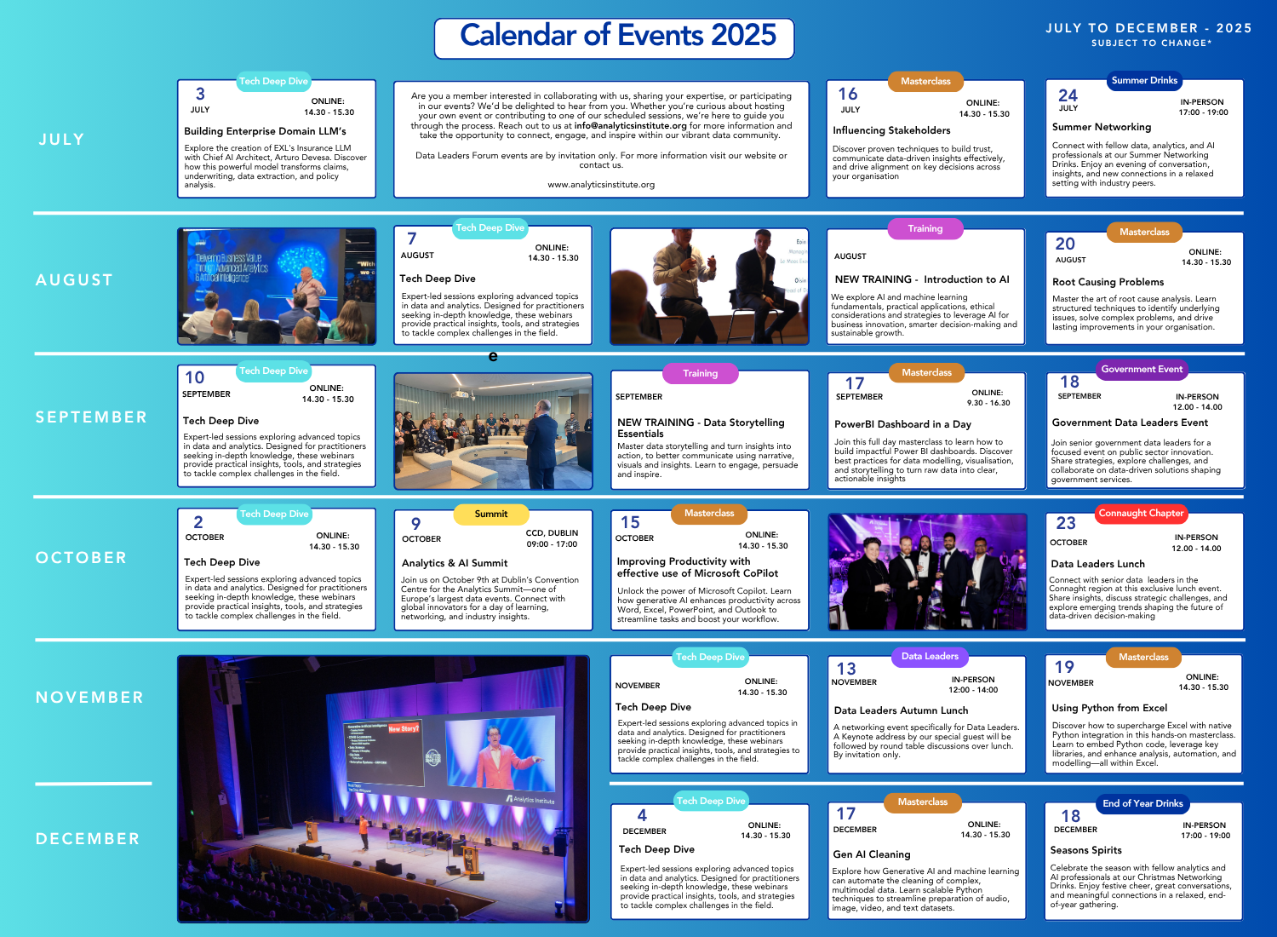The image size is (1277, 937).
Task: Click the 'CCD, DUBLIN' venue text
Action: 552,533
